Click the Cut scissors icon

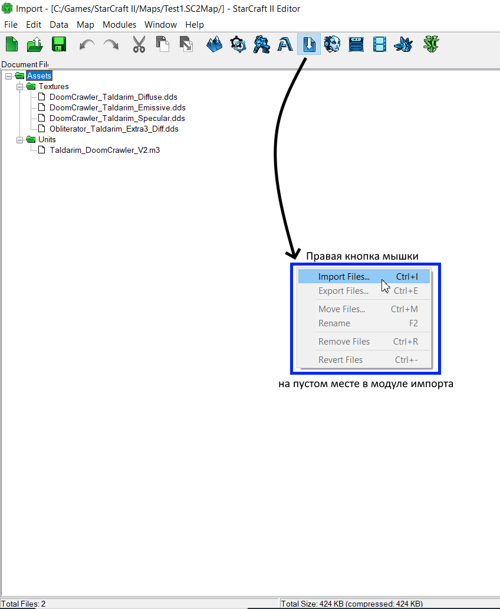[x=139, y=44]
